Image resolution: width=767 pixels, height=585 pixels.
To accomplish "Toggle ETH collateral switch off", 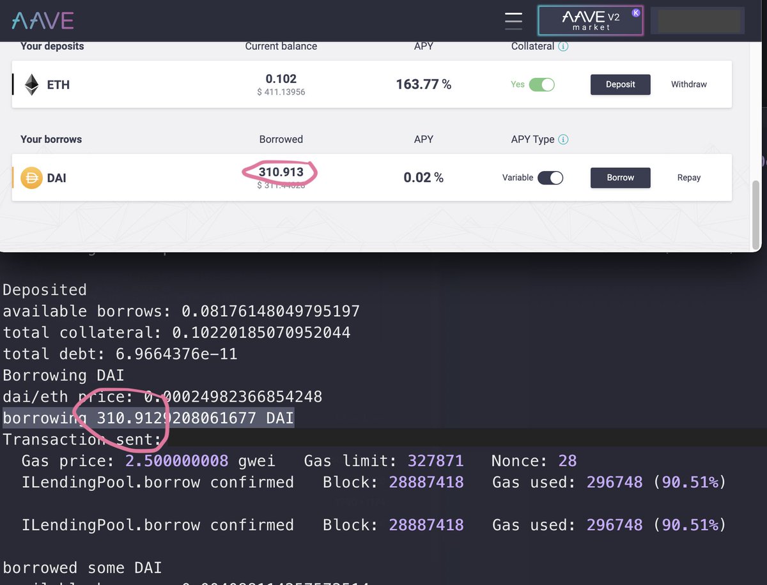I will click(541, 84).
